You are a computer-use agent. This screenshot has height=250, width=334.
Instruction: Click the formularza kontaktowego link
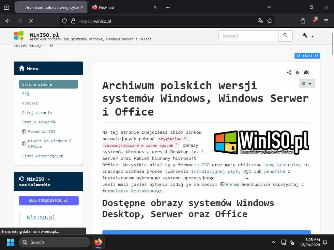coord(132,191)
